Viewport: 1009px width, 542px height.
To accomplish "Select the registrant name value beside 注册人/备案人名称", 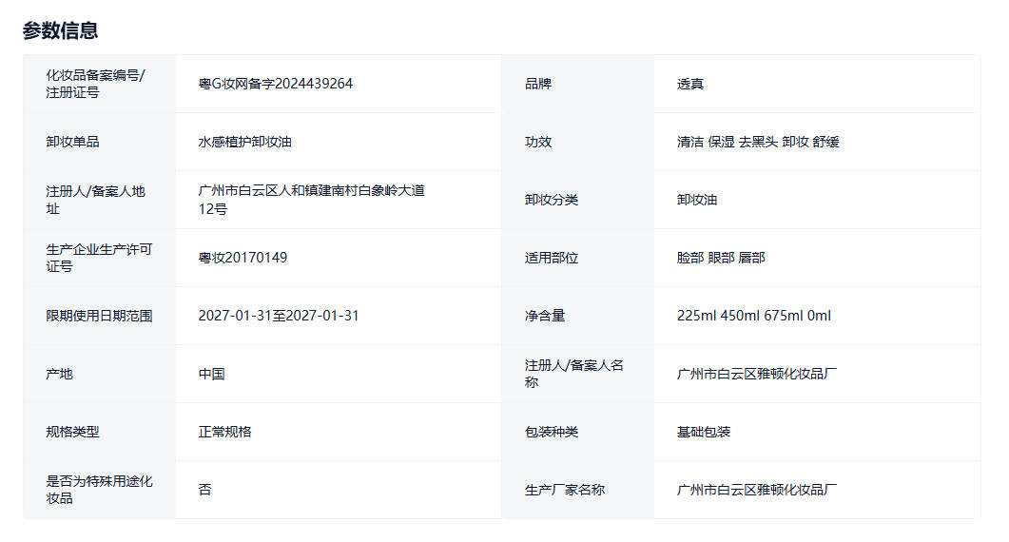I will click(757, 374).
